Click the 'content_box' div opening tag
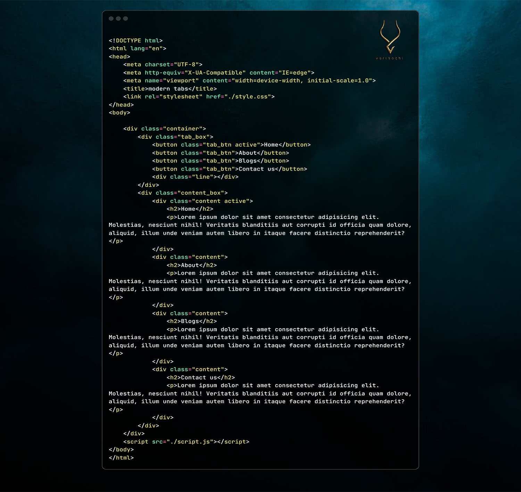The image size is (521, 492). (183, 193)
